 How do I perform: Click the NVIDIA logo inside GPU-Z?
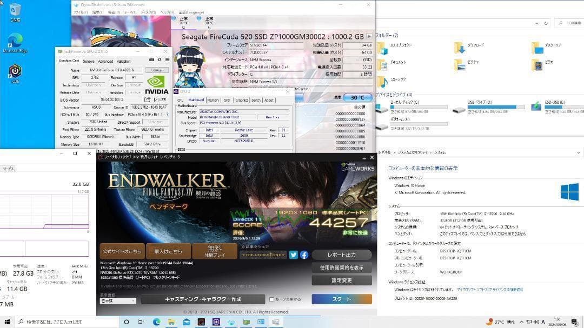(x=156, y=85)
